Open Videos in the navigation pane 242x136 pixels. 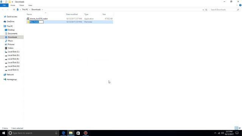pyautogui.click(x=11, y=48)
